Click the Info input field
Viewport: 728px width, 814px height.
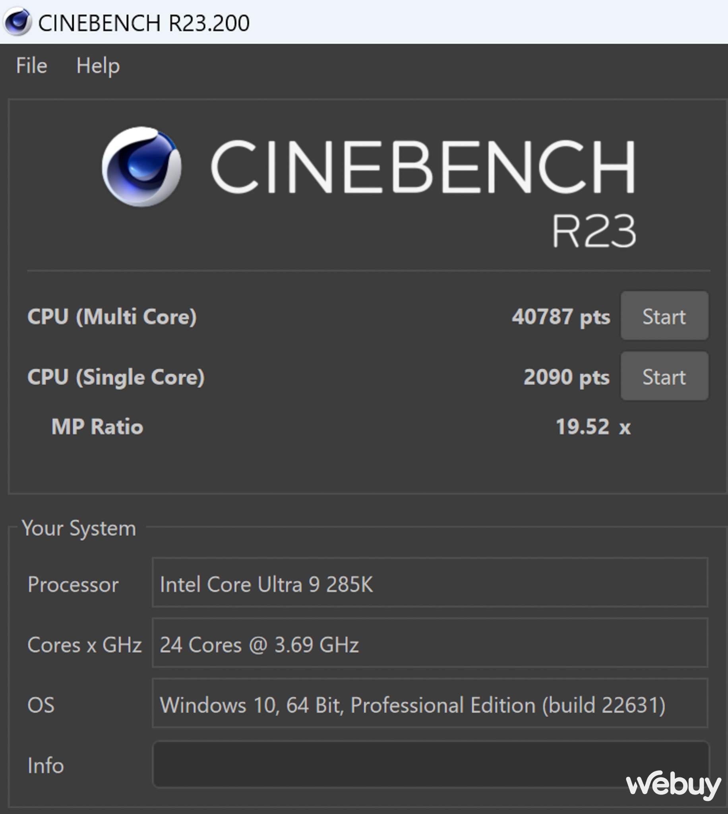[430, 764]
